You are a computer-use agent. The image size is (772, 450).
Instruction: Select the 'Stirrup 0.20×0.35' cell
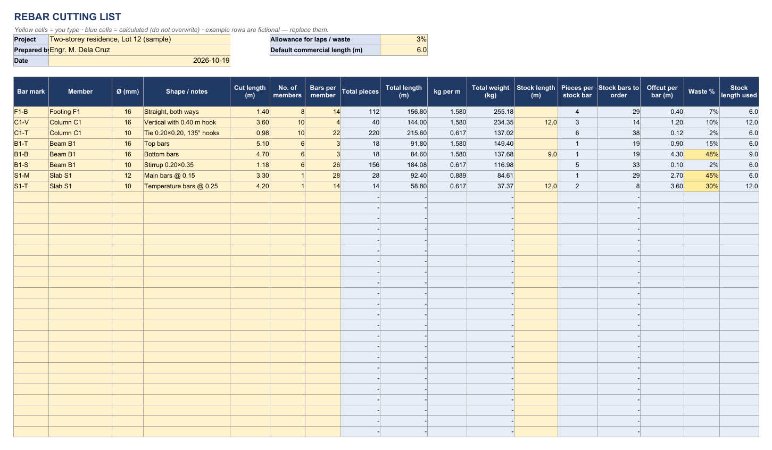pyautogui.click(x=187, y=165)
